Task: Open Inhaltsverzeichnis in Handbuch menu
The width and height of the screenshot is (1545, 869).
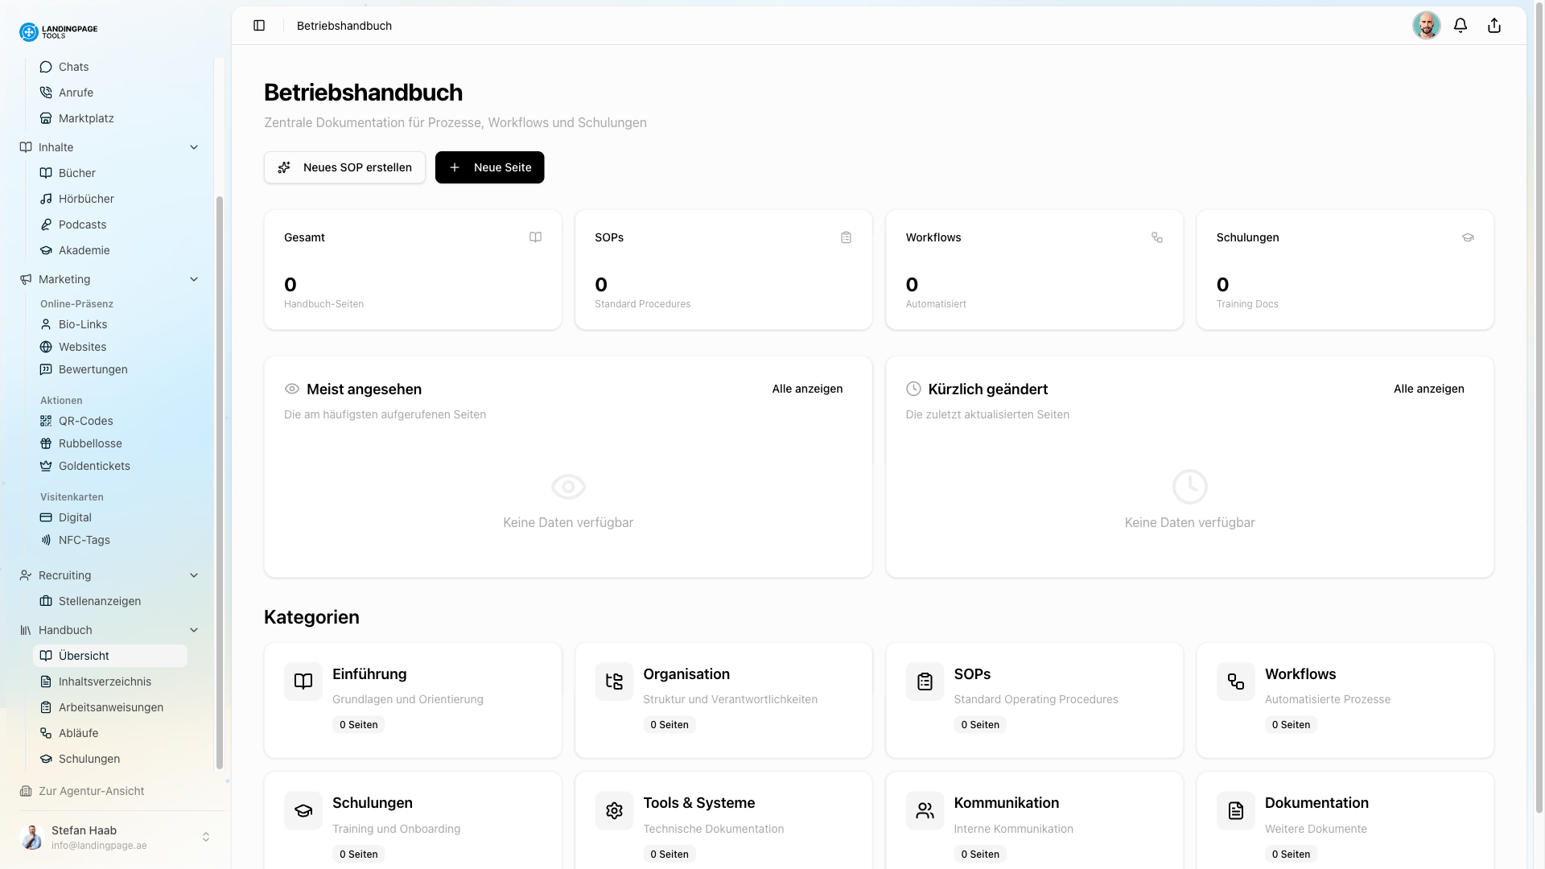Action: (105, 682)
